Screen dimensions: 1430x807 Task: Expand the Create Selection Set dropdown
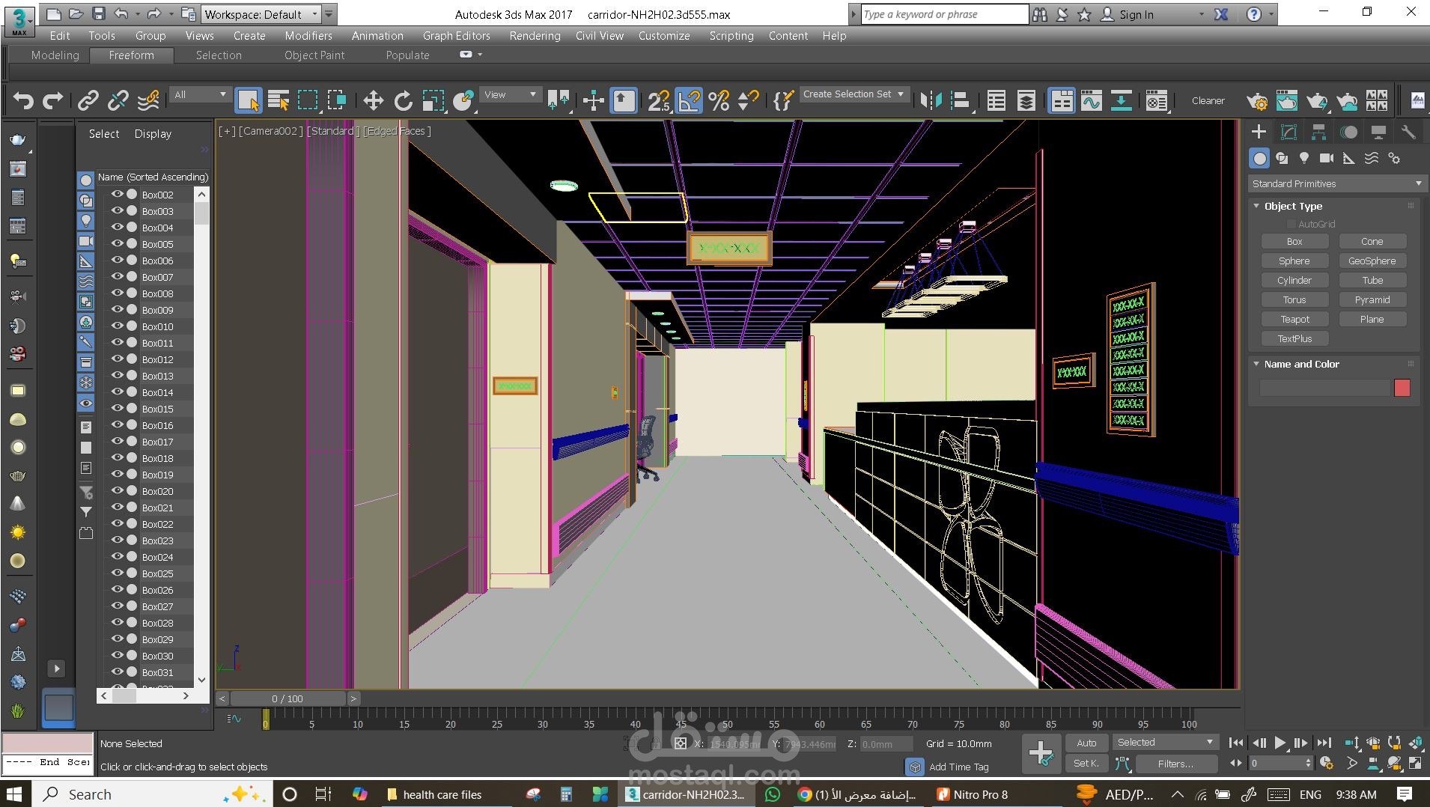tap(854, 94)
